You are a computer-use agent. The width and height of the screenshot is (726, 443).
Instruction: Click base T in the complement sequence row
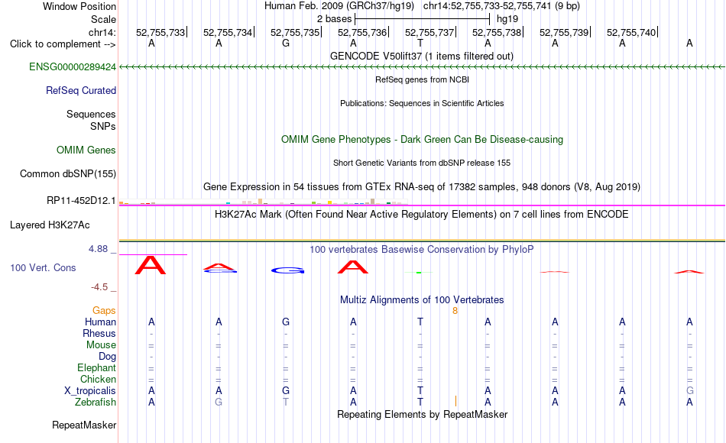tap(420, 43)
